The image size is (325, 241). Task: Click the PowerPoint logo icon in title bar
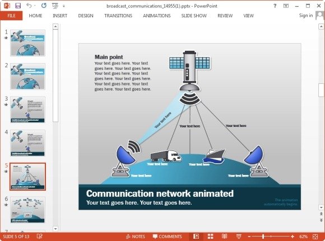tap(7, 6)
